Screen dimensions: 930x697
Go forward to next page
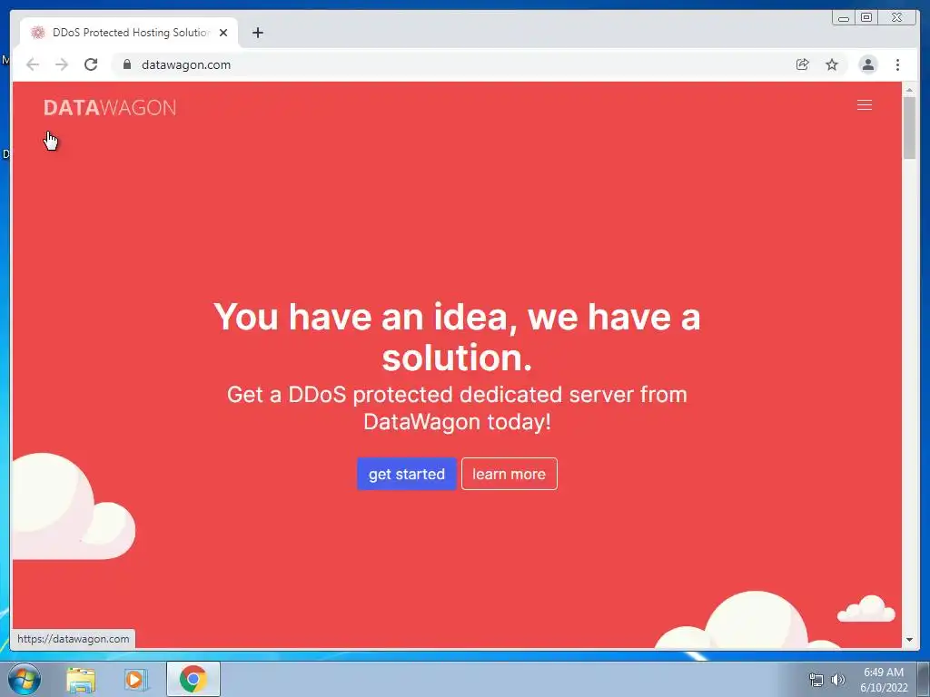62,64
